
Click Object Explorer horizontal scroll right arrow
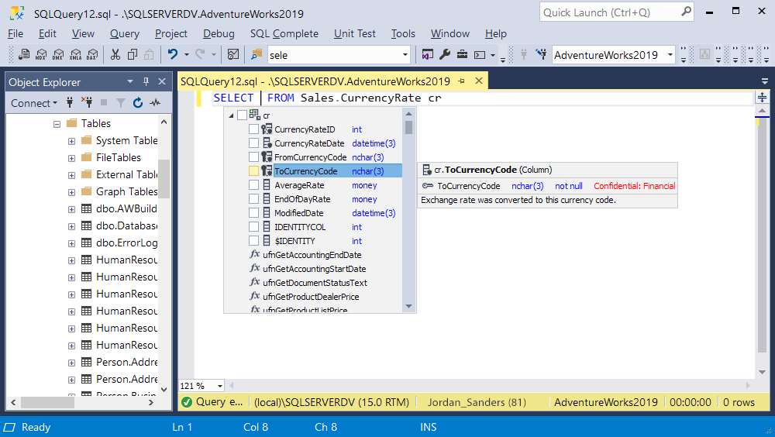(x=151, y=402)
